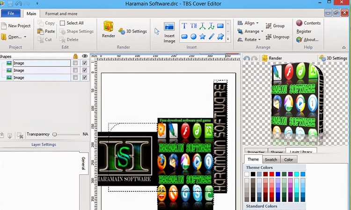The height and width of the screenshot is (210, 351).
Task: Toggle visibility of the third Image layer
Action: (x=85, y=77)
